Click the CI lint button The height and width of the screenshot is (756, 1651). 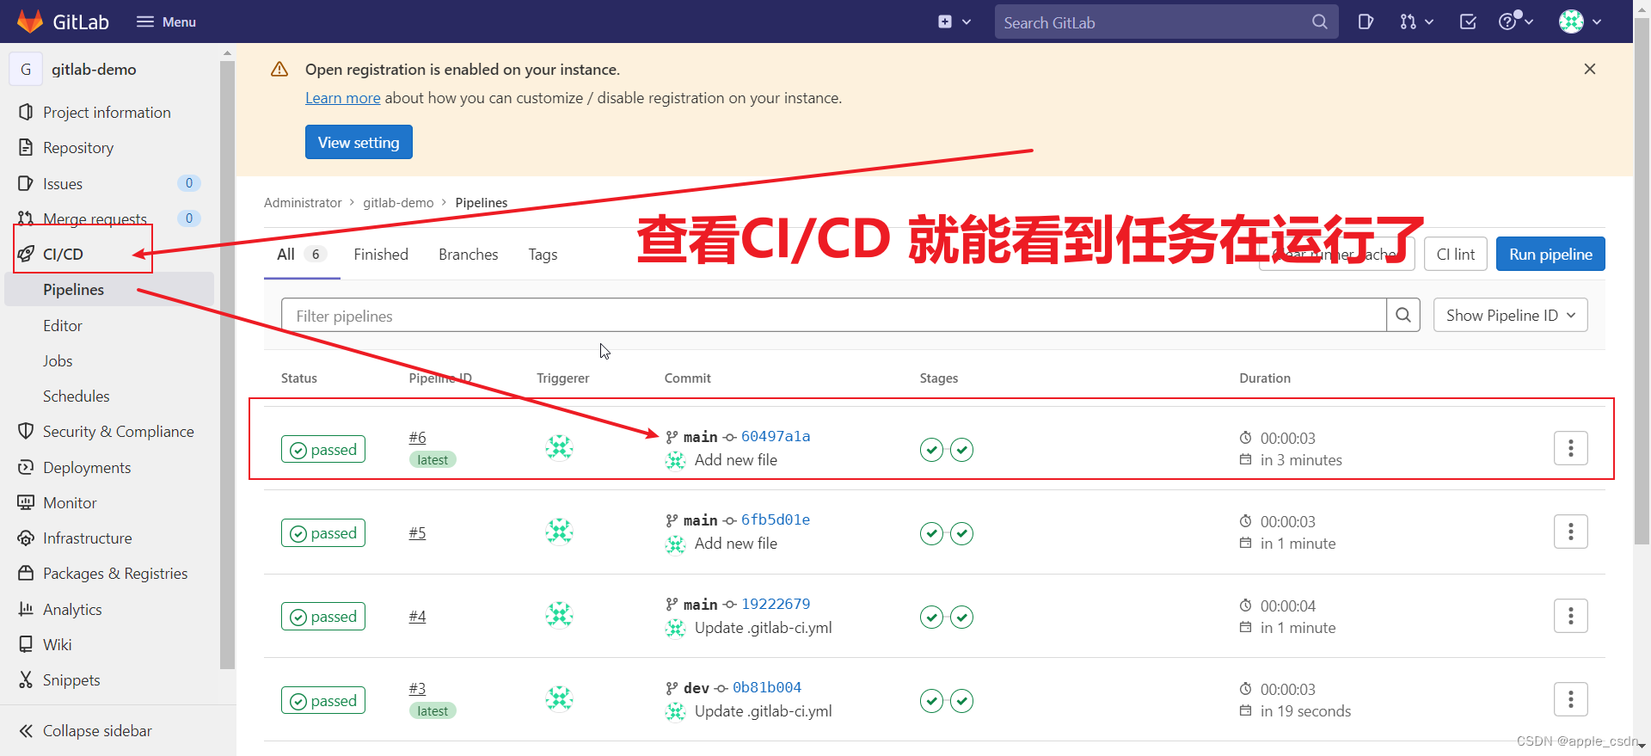[1455, 254]
